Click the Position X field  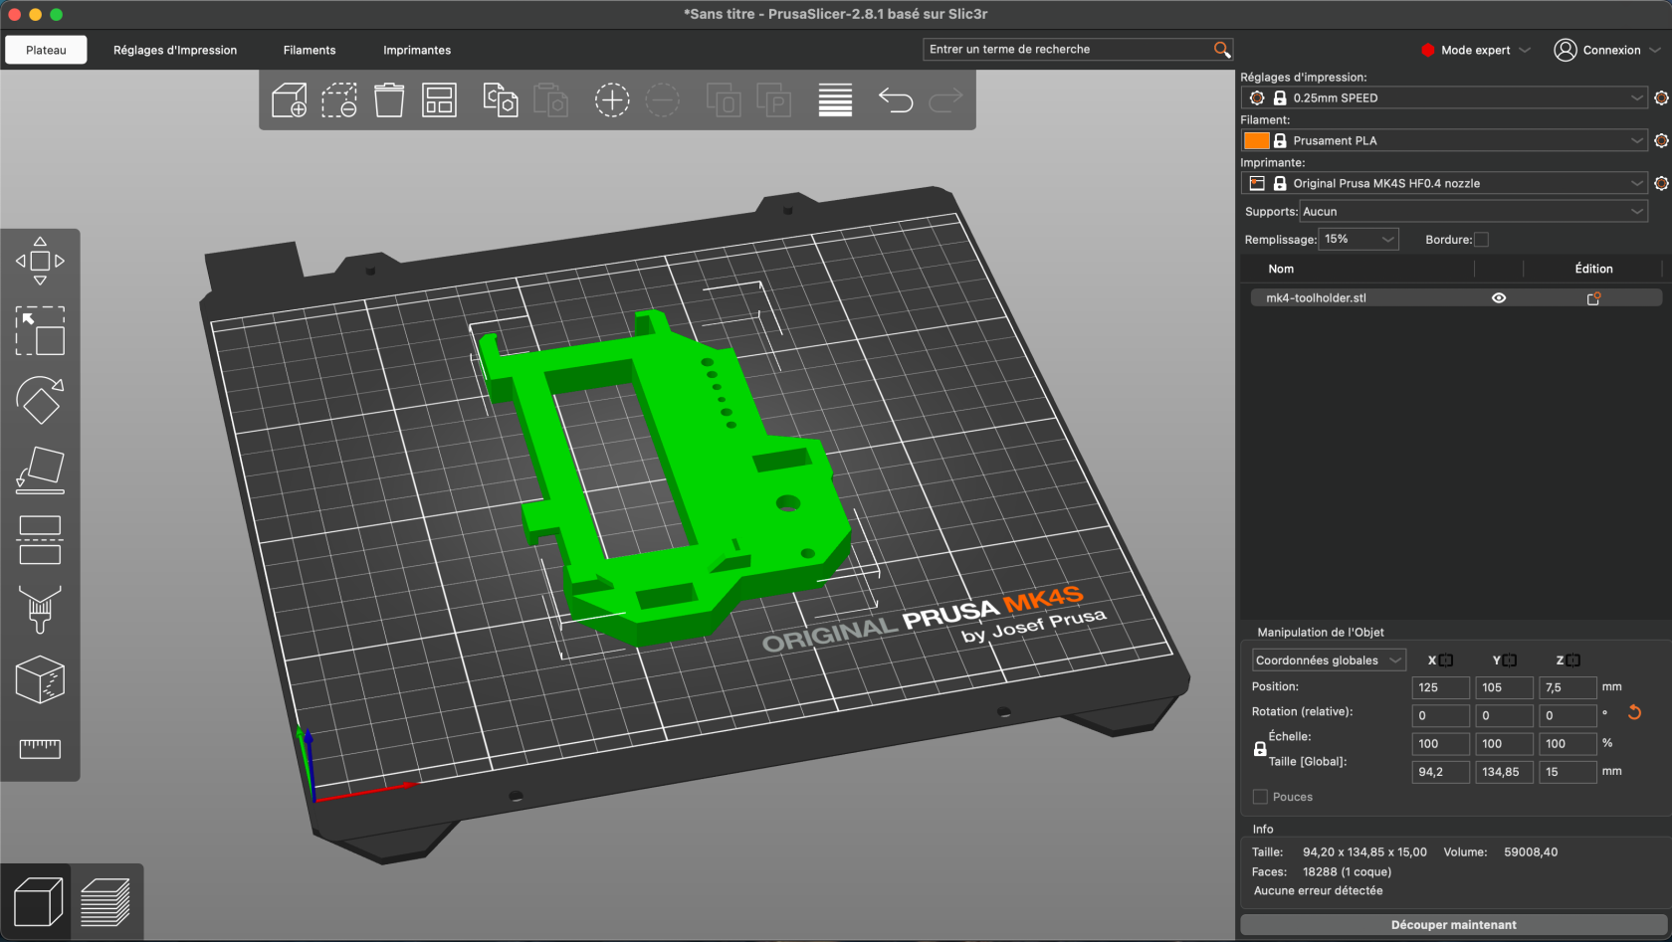coord(1440,687)
